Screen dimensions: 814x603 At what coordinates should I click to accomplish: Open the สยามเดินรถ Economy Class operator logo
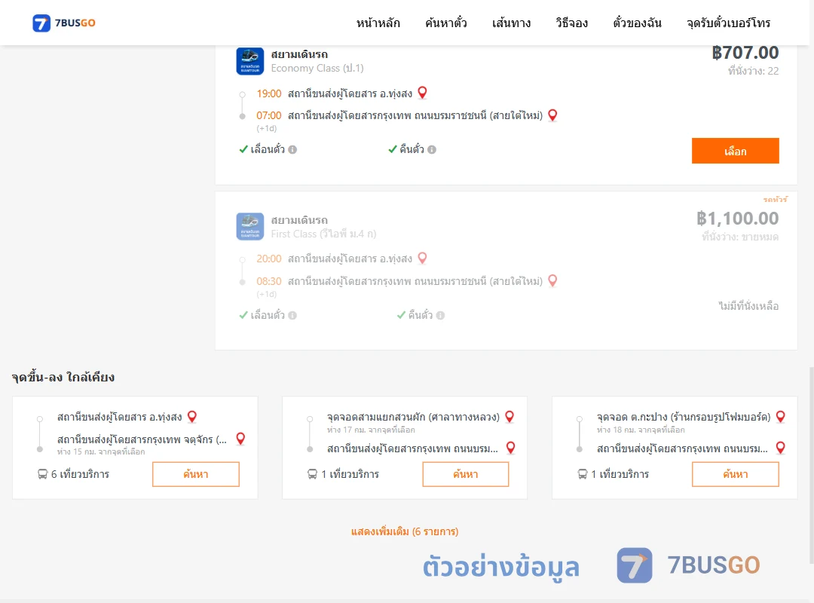[x=249, y=61]
